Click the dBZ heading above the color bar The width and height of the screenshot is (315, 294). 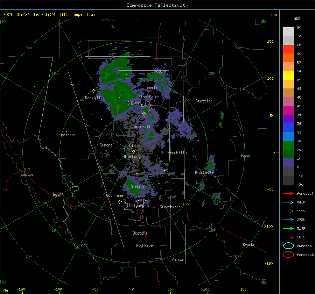[x=297, y=19]
